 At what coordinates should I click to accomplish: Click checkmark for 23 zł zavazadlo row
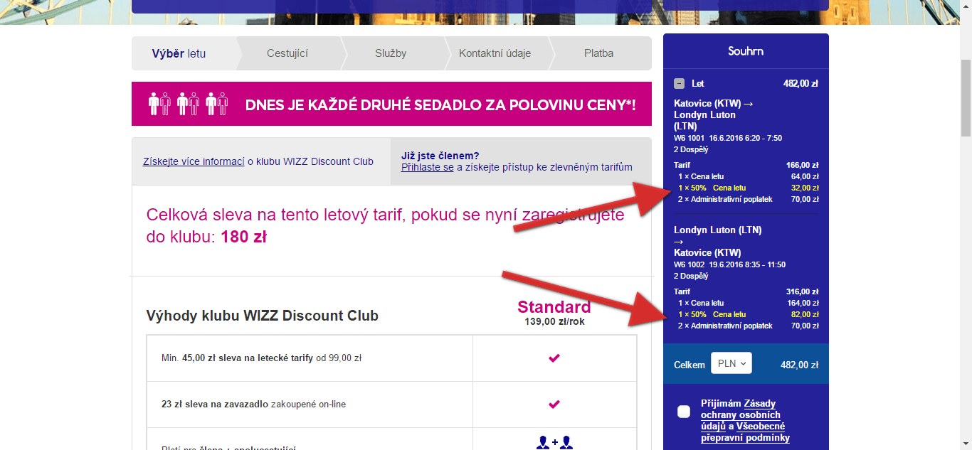point(554,405)
